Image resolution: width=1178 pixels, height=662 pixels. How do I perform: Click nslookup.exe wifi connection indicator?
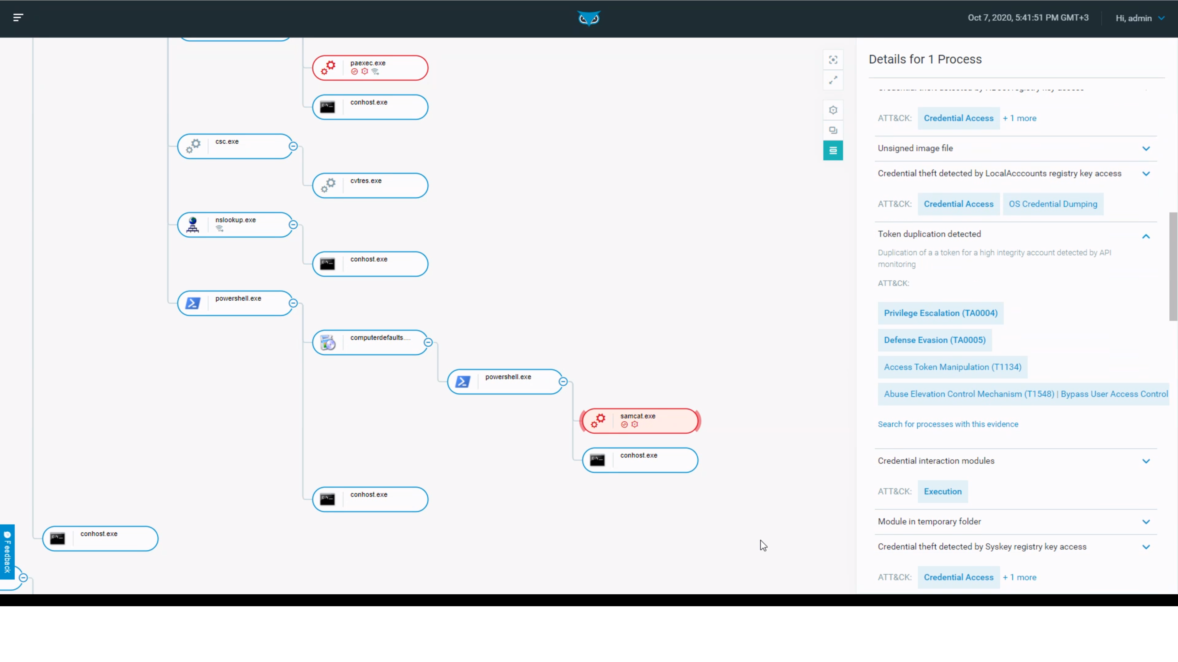tap(220, 228)
